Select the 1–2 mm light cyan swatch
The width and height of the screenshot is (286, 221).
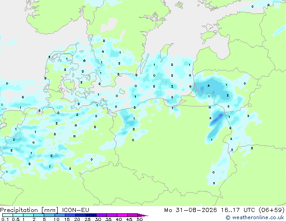(x=28, y=215)
